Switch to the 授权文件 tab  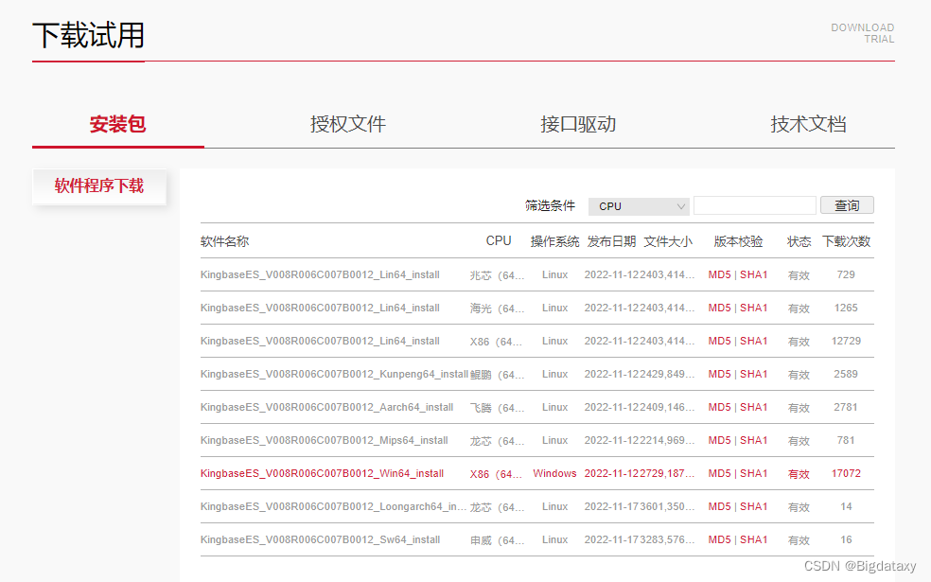point(348,124)
